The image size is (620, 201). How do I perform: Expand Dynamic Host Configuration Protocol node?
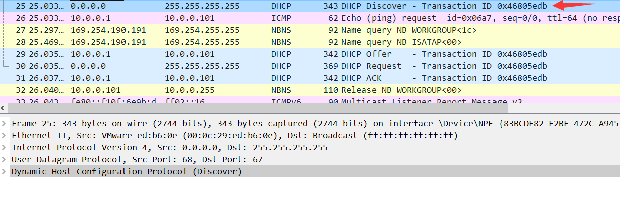pyautogui.click(x=5, y=172)
